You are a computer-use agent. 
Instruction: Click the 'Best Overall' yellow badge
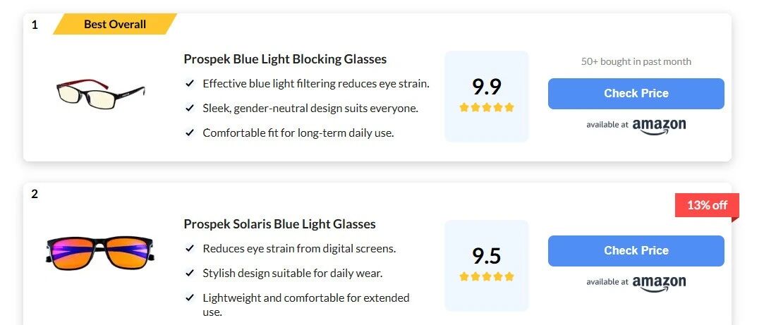point(115,24)
